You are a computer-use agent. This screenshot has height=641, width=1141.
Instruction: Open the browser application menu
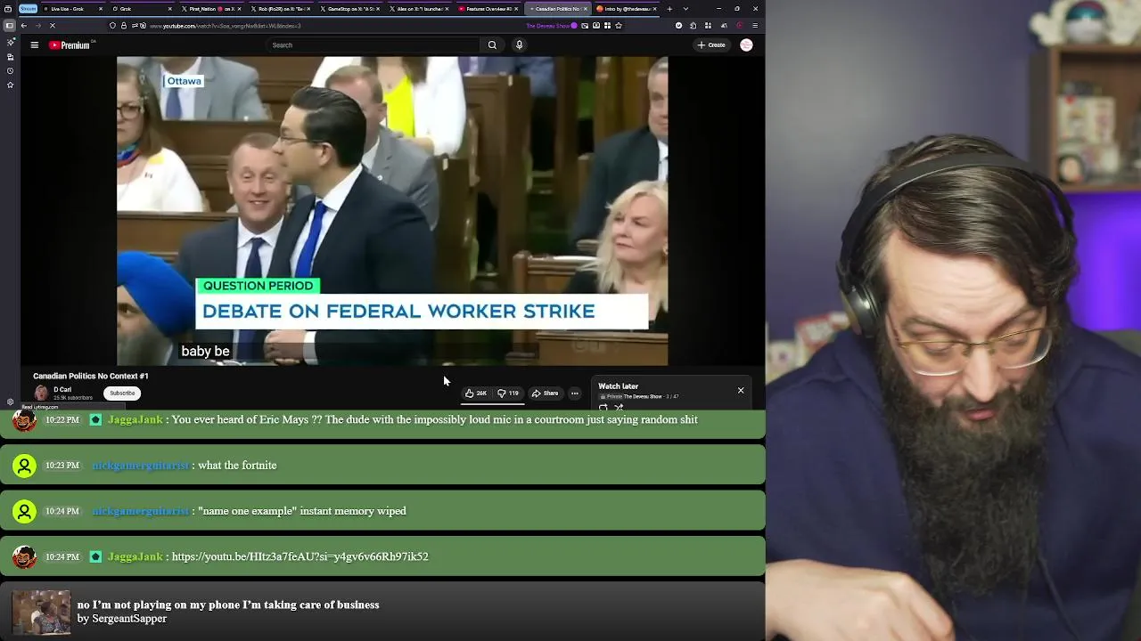[755, 26]
